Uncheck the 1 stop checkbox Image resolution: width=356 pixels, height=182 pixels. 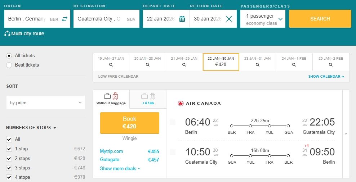(x=9, y=149)
